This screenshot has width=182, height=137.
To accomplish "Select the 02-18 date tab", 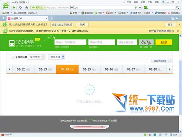I will (x=155, y=69).
